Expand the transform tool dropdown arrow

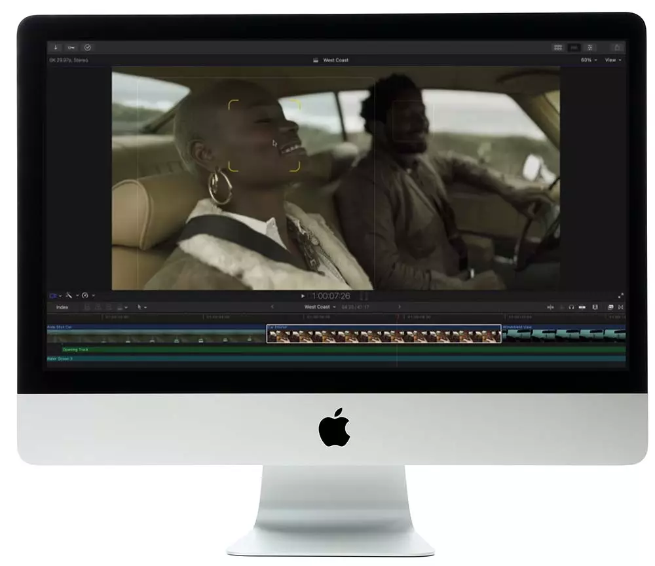coord(60,295)
